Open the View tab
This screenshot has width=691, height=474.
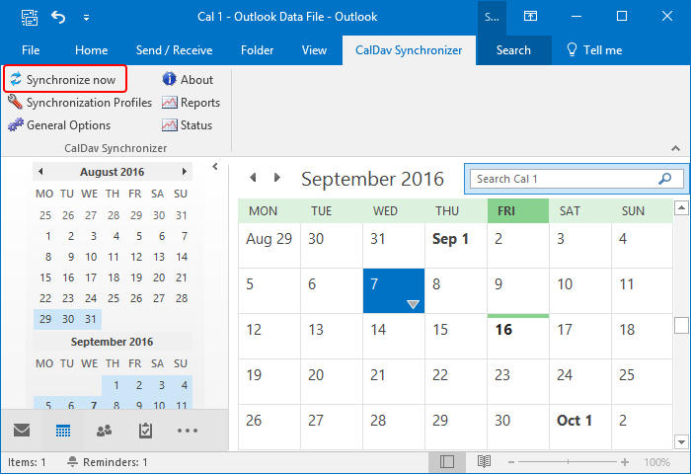click(x=314, y=50)
